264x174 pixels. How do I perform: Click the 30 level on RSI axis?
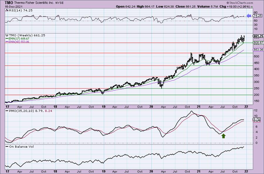point(255,25)
